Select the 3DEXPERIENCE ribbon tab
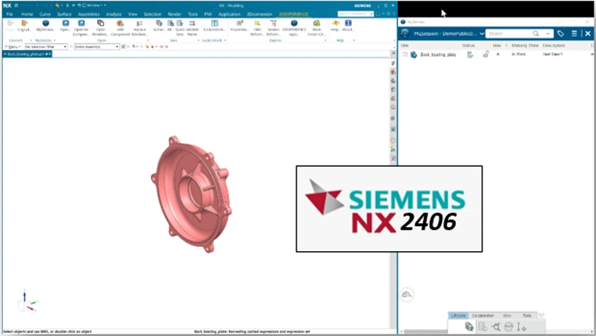 click(293, 14)
